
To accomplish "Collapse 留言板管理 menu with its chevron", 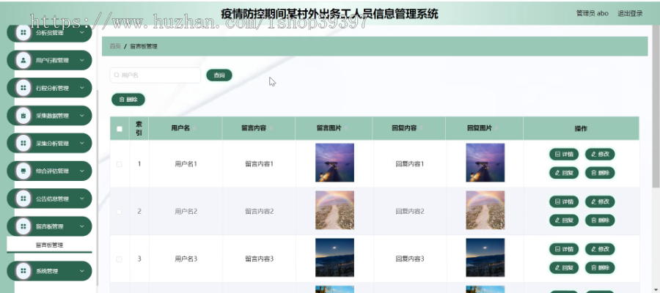I will coord(82,226).
